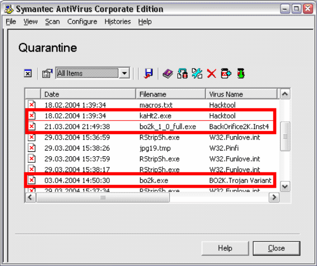
Task: Click date 21.03.2004 21:49:38
Action: [77, 126]
